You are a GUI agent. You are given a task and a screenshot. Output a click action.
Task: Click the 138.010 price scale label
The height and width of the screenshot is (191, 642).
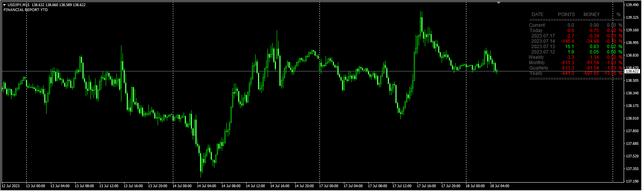click(632, 118)
